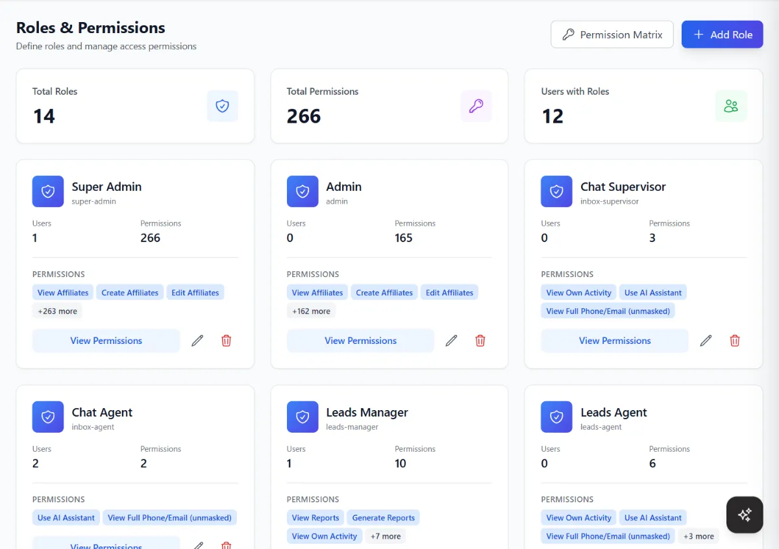Click Leads Agent's View Full Phone/Email tag
Image resolution: width=779 pixels, height=549 pixels.
(x=608, y=536)
